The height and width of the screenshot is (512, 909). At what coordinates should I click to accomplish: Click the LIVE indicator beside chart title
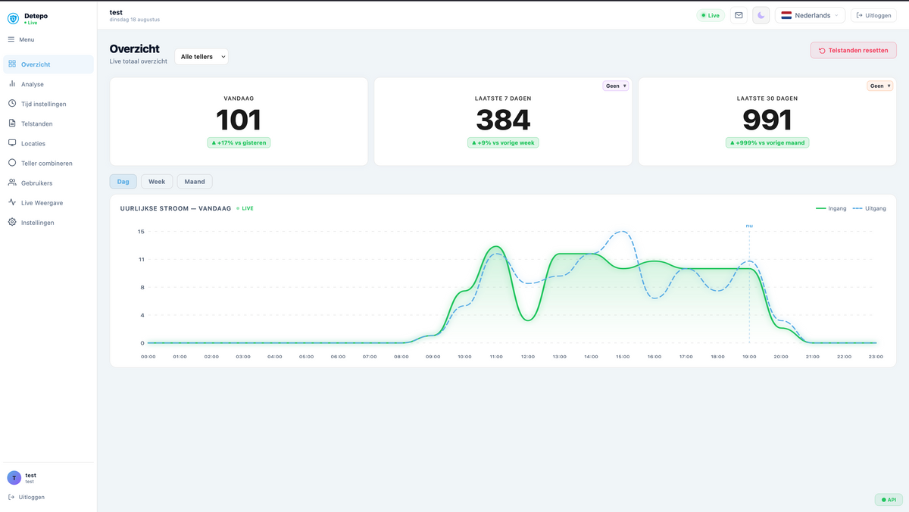point(245,208)
